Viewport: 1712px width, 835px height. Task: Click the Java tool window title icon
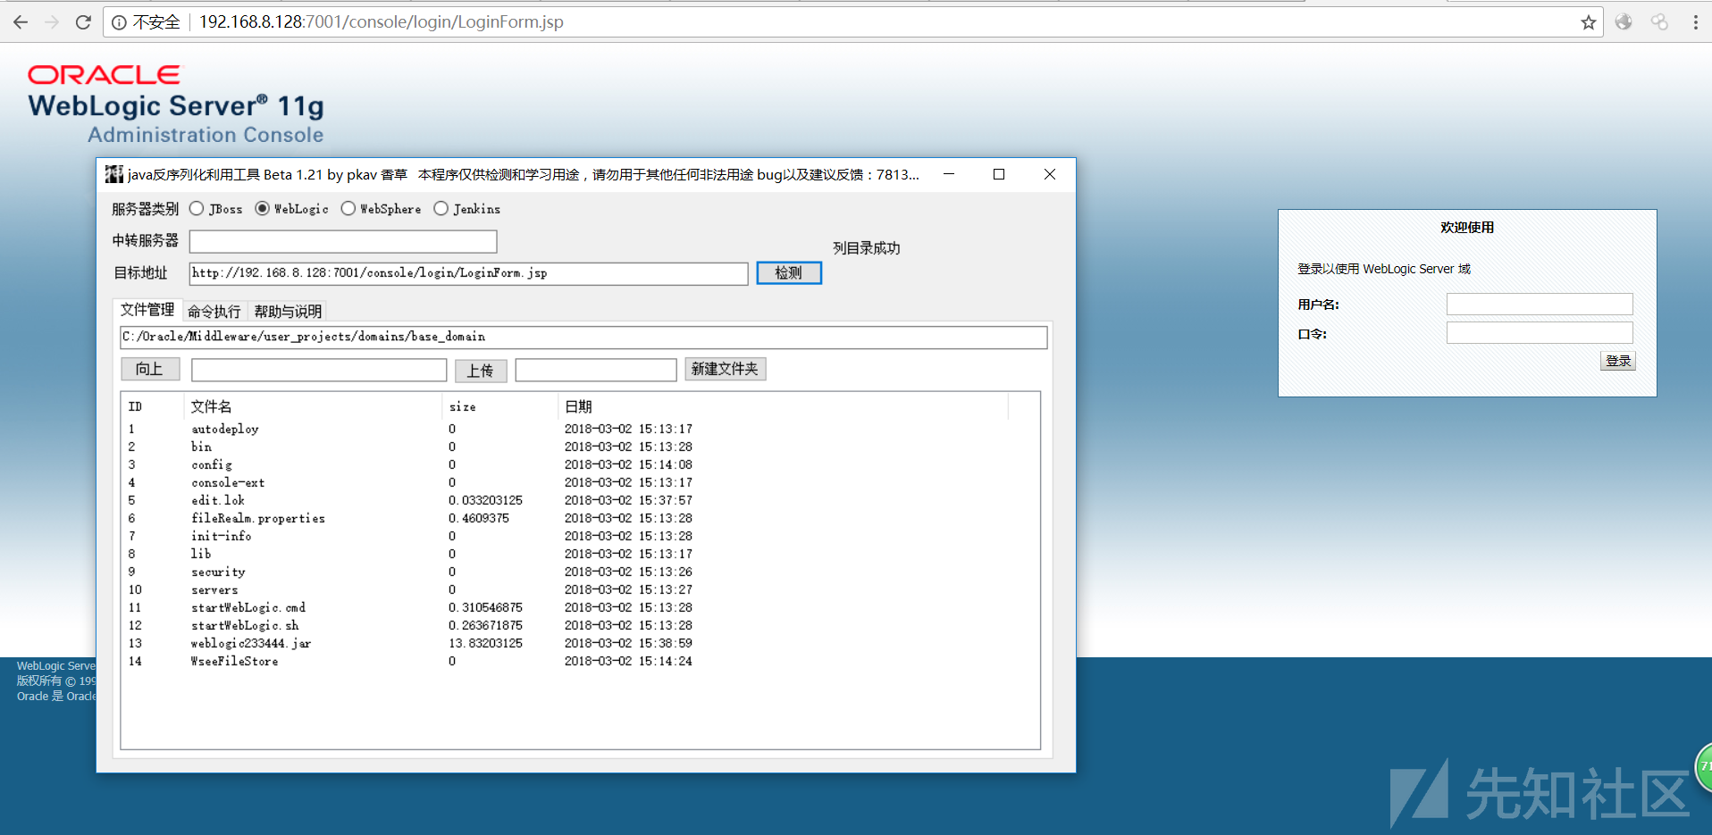click(x=113, y=174)
